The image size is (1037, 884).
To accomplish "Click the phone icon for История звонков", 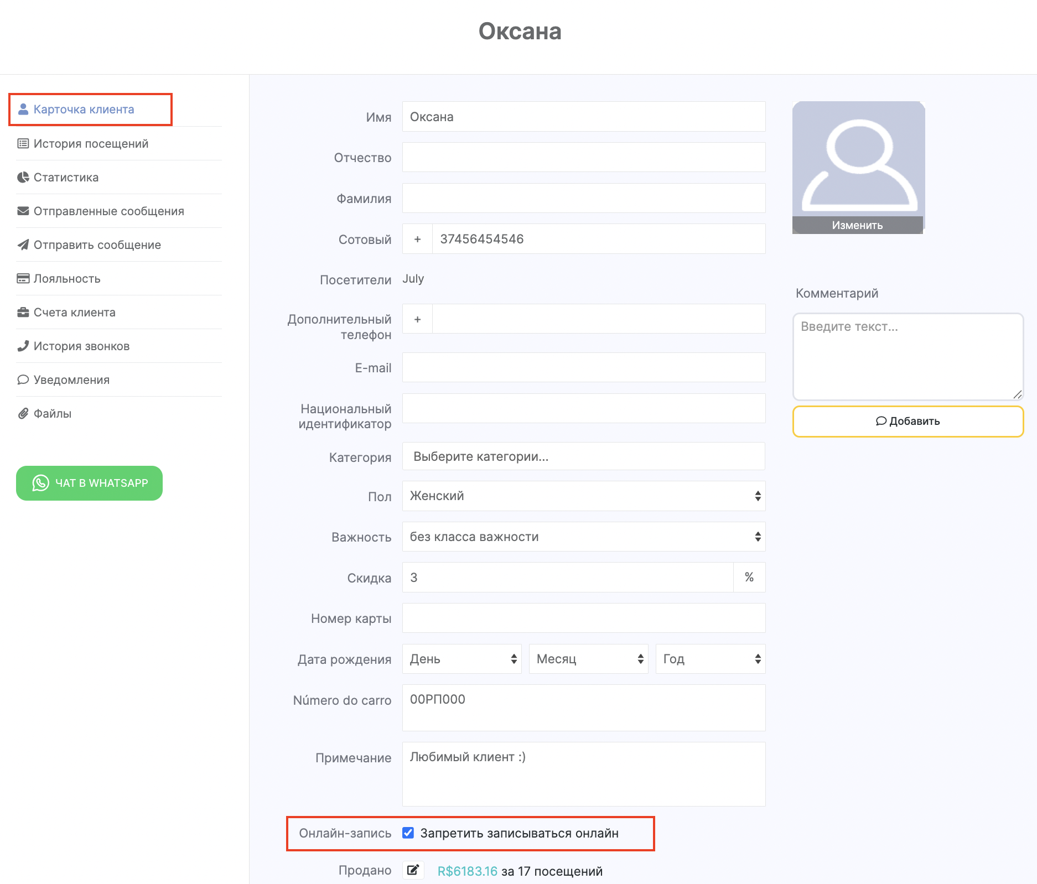I will [x=23, y=346].
